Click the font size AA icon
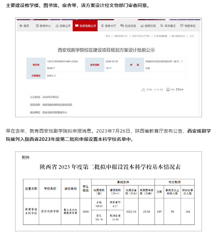The image size is (217, 237). click(143, 90)
